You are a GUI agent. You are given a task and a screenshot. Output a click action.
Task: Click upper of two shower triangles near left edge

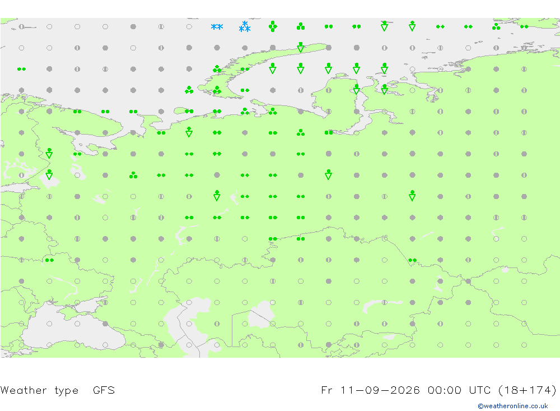[49, 154]
